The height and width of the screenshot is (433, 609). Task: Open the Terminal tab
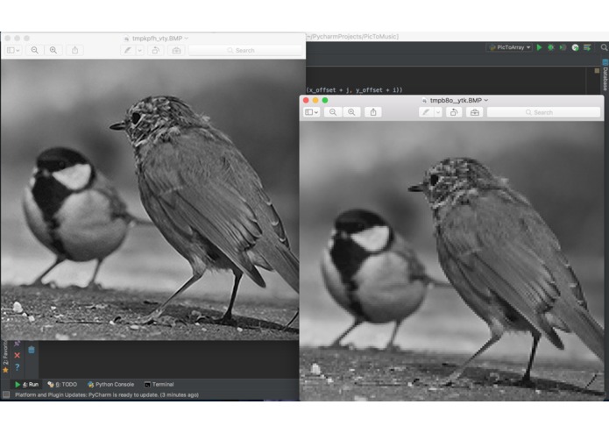tap(159, 385)
